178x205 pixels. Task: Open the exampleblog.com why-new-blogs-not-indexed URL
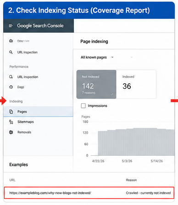[50, 193]
